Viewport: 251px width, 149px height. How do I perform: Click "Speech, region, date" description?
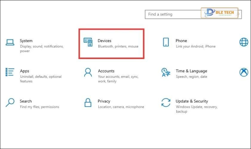pyautogui.click(x=192, y=77)
